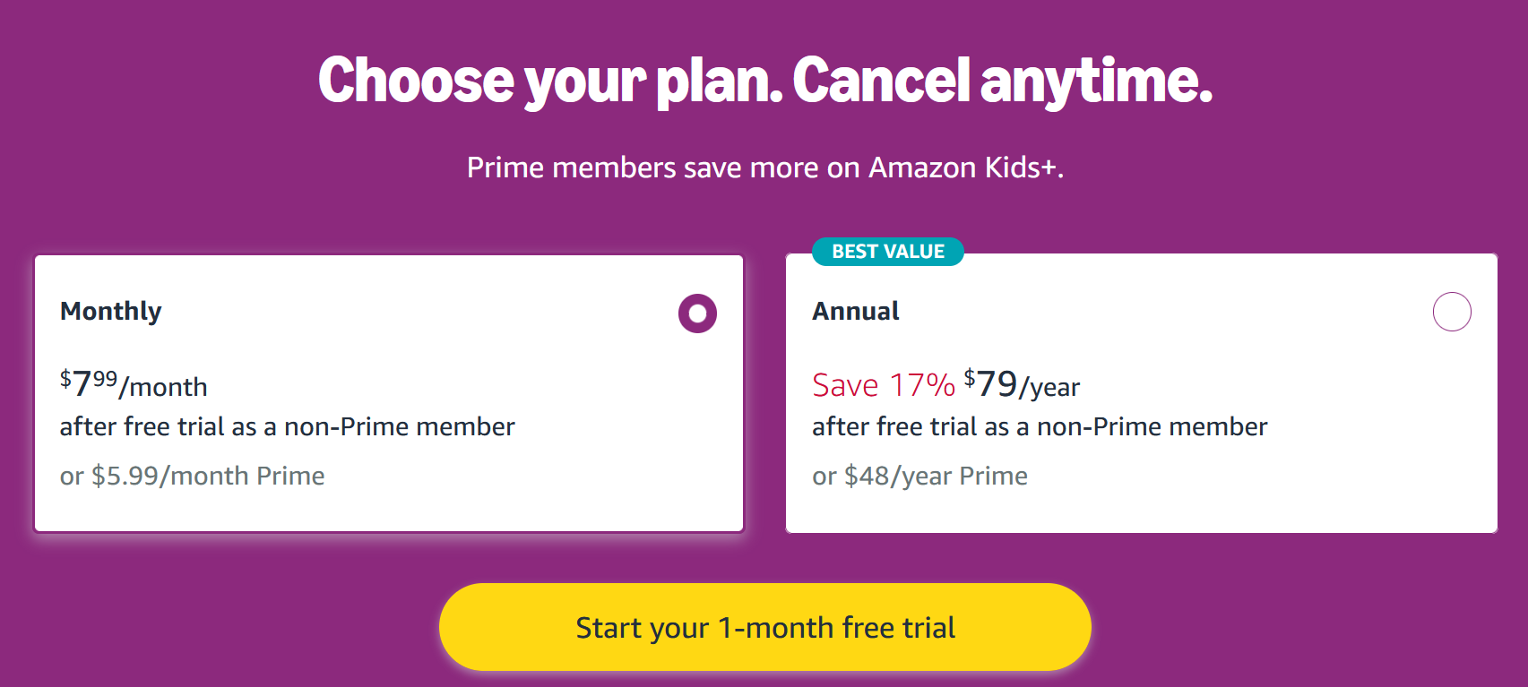This screenshot has height=687, width=1528.
Task: Click the empty Annual radio circle
Action: (x=1452, y=313)
